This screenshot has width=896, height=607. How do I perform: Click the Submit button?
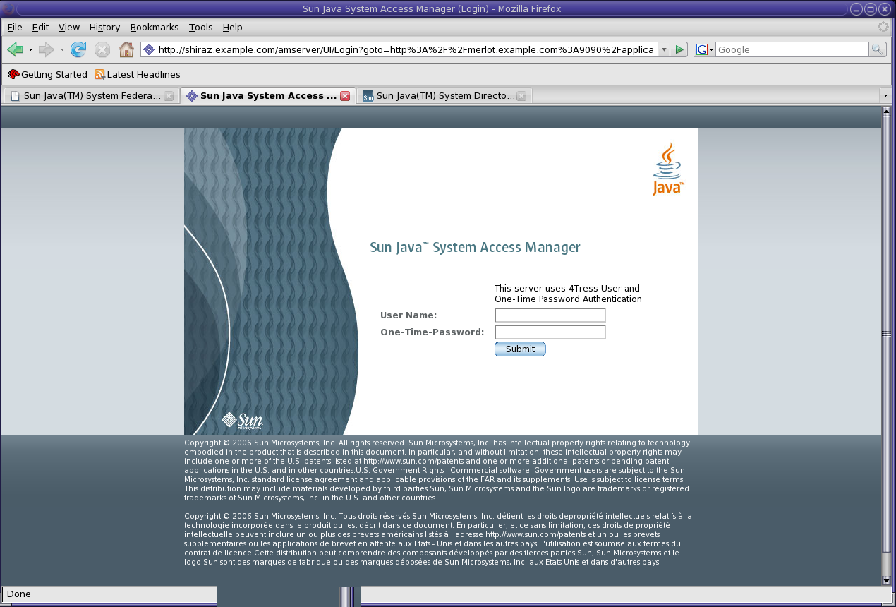click(520, 349)
